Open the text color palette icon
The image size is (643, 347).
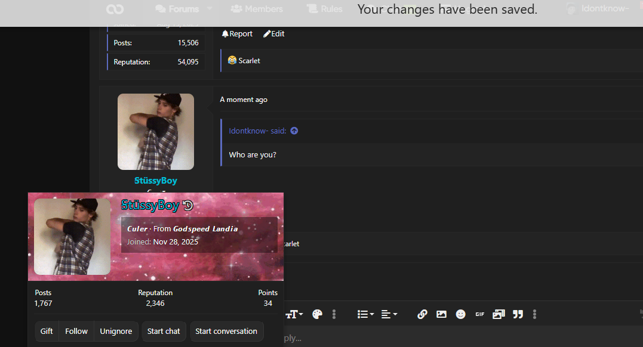pyautogui.click(x=317, y=314)
